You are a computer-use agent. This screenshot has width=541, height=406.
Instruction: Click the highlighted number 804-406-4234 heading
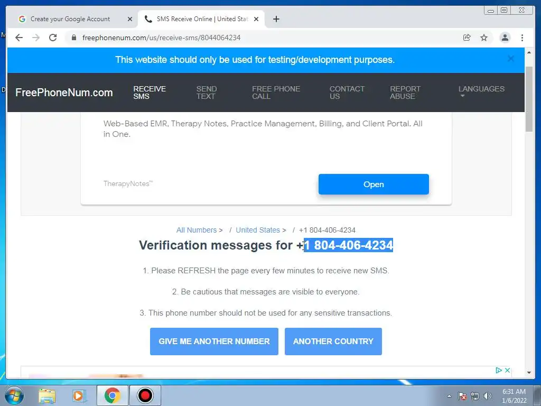pos(348,245)
